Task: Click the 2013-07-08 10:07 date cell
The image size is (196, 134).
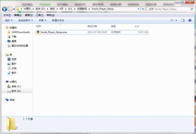Action: click(97, 32)
